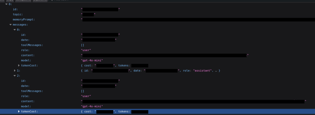Viewport: 315px width, 115px height.
Task: Select content key under message 2
Action: point(28,101)
